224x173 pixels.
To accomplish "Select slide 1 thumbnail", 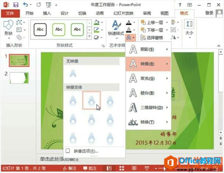I will pos(19,60).
